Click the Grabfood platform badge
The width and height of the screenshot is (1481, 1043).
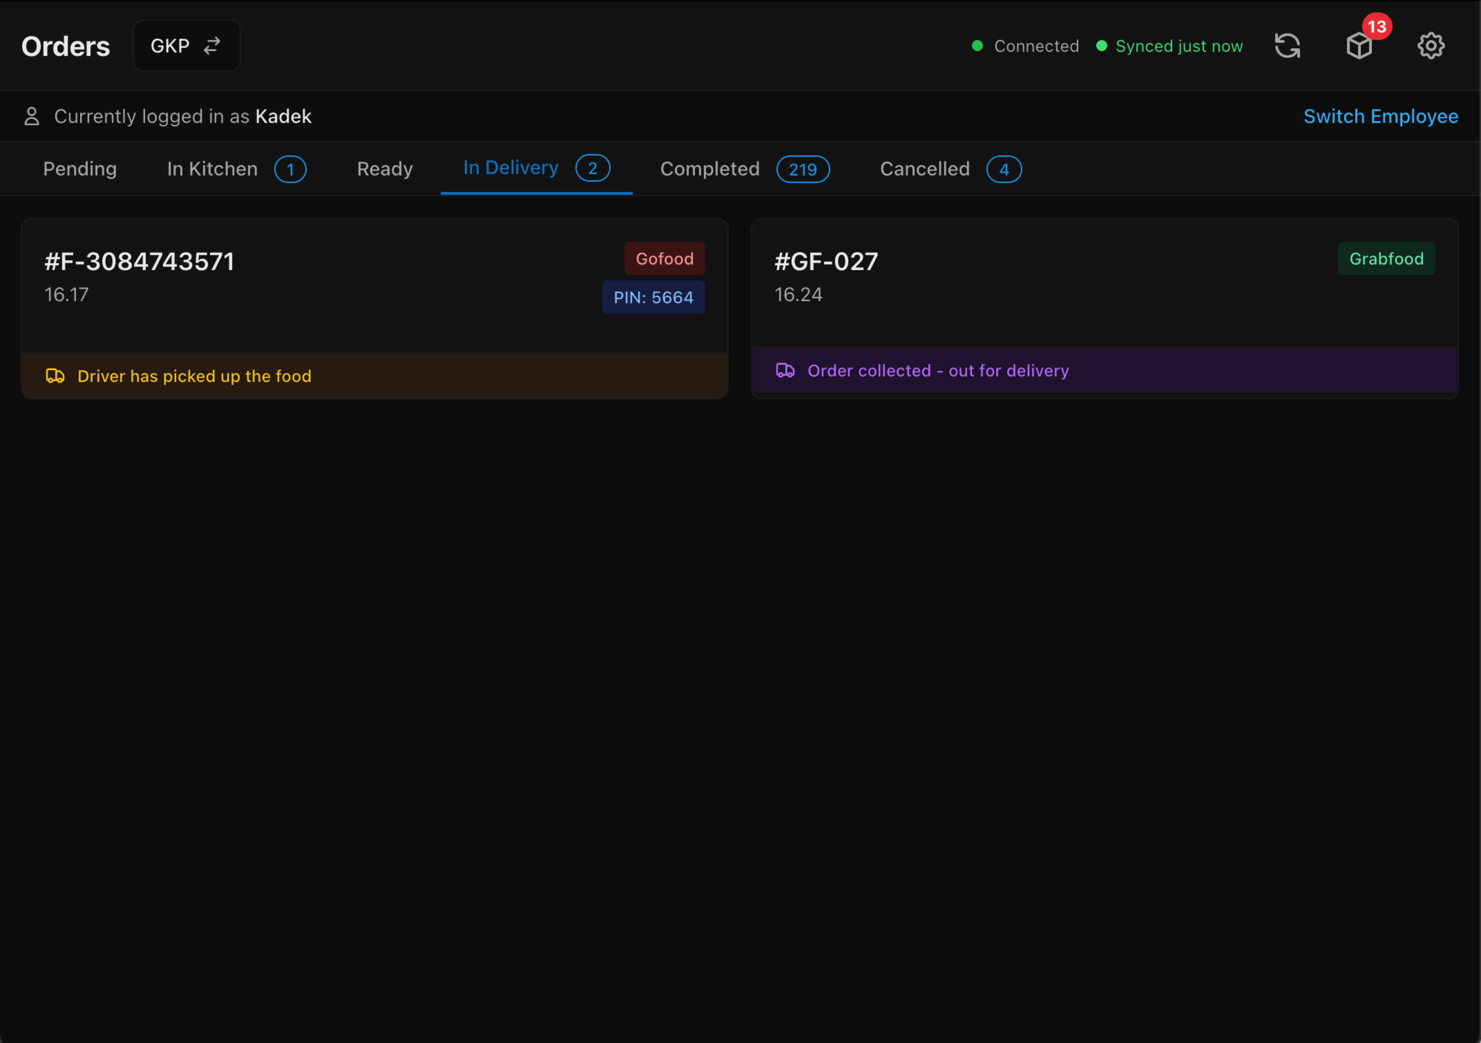point(1386,258)
